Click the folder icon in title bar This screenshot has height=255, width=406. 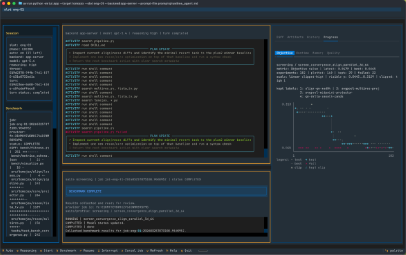(20, 3)
